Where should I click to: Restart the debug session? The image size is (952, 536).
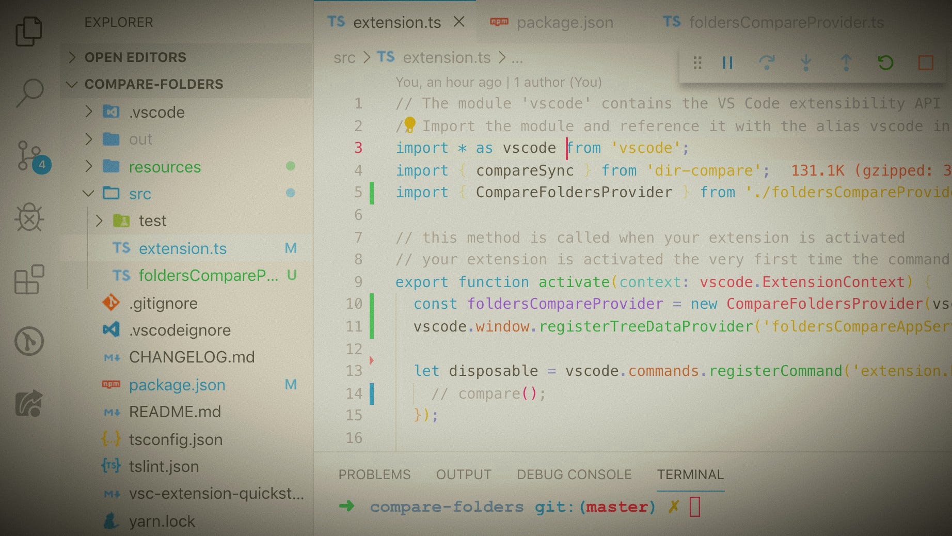[885, 63]
